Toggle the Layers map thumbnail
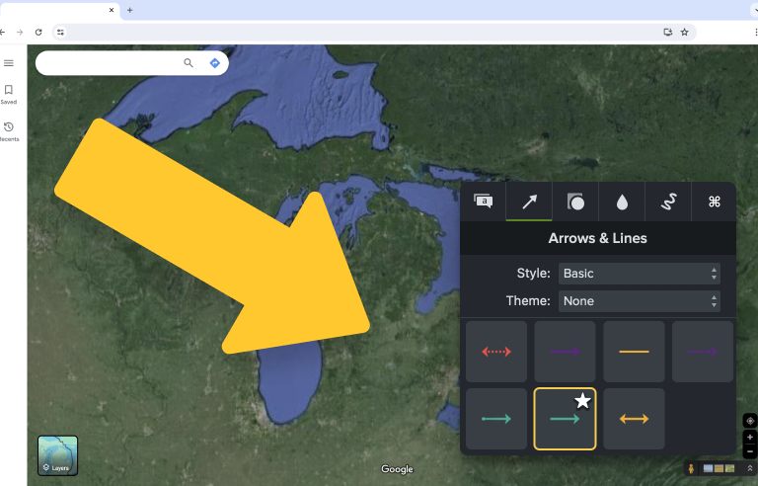The width and height of the screenshot is (758, 486). coord(57,455)
